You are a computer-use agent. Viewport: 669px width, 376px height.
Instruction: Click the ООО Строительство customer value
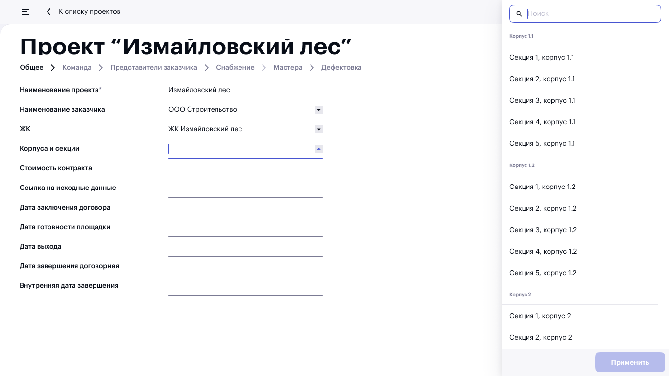coord(203,109)
